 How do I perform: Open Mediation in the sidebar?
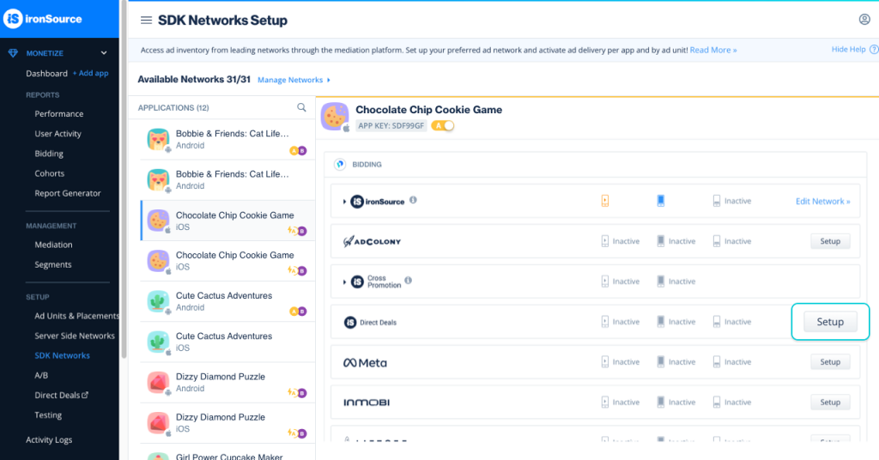(53, 245)
